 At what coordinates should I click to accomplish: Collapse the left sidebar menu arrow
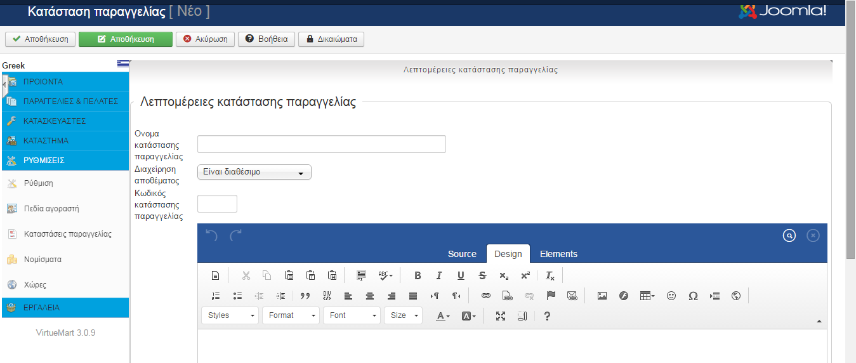(4, 85)
